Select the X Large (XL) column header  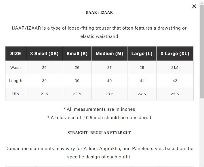pyautogui.click(x=175, y=54)
